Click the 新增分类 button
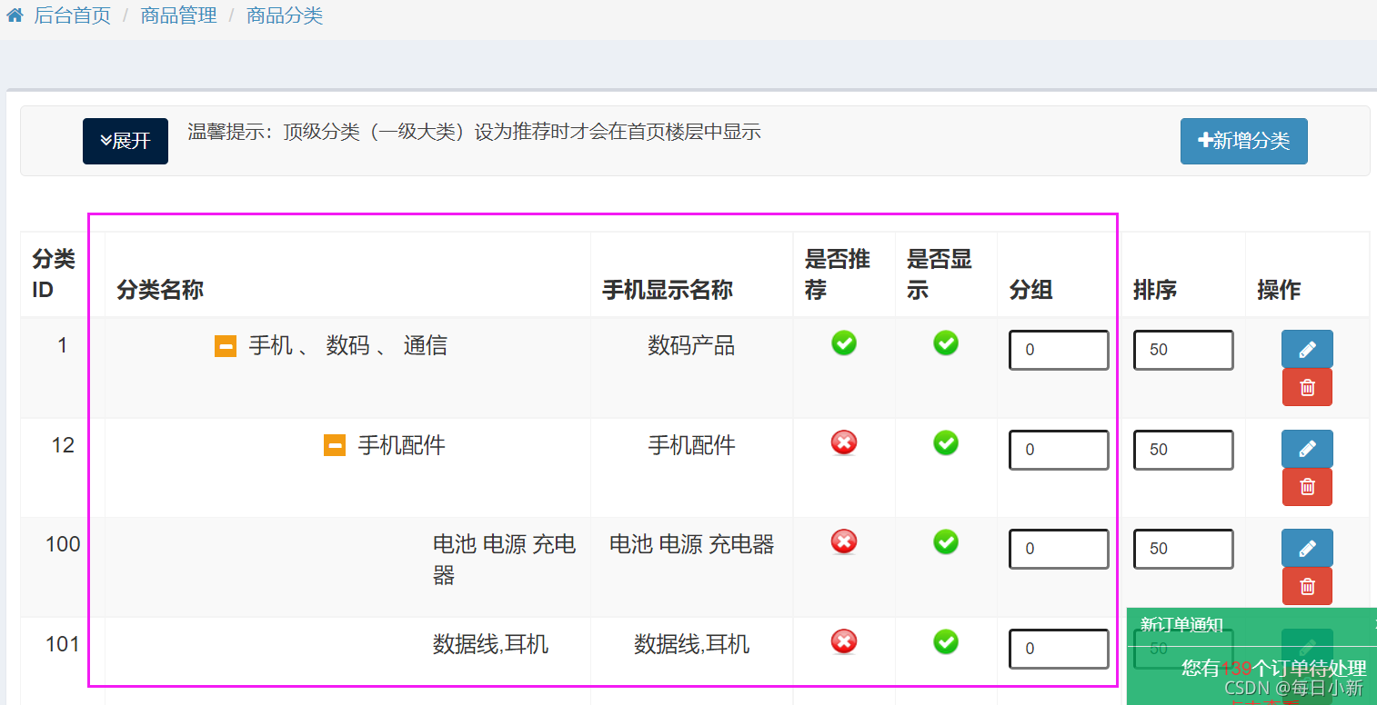This screenshot has width=1377, height=705. (x=1243, y=141)
